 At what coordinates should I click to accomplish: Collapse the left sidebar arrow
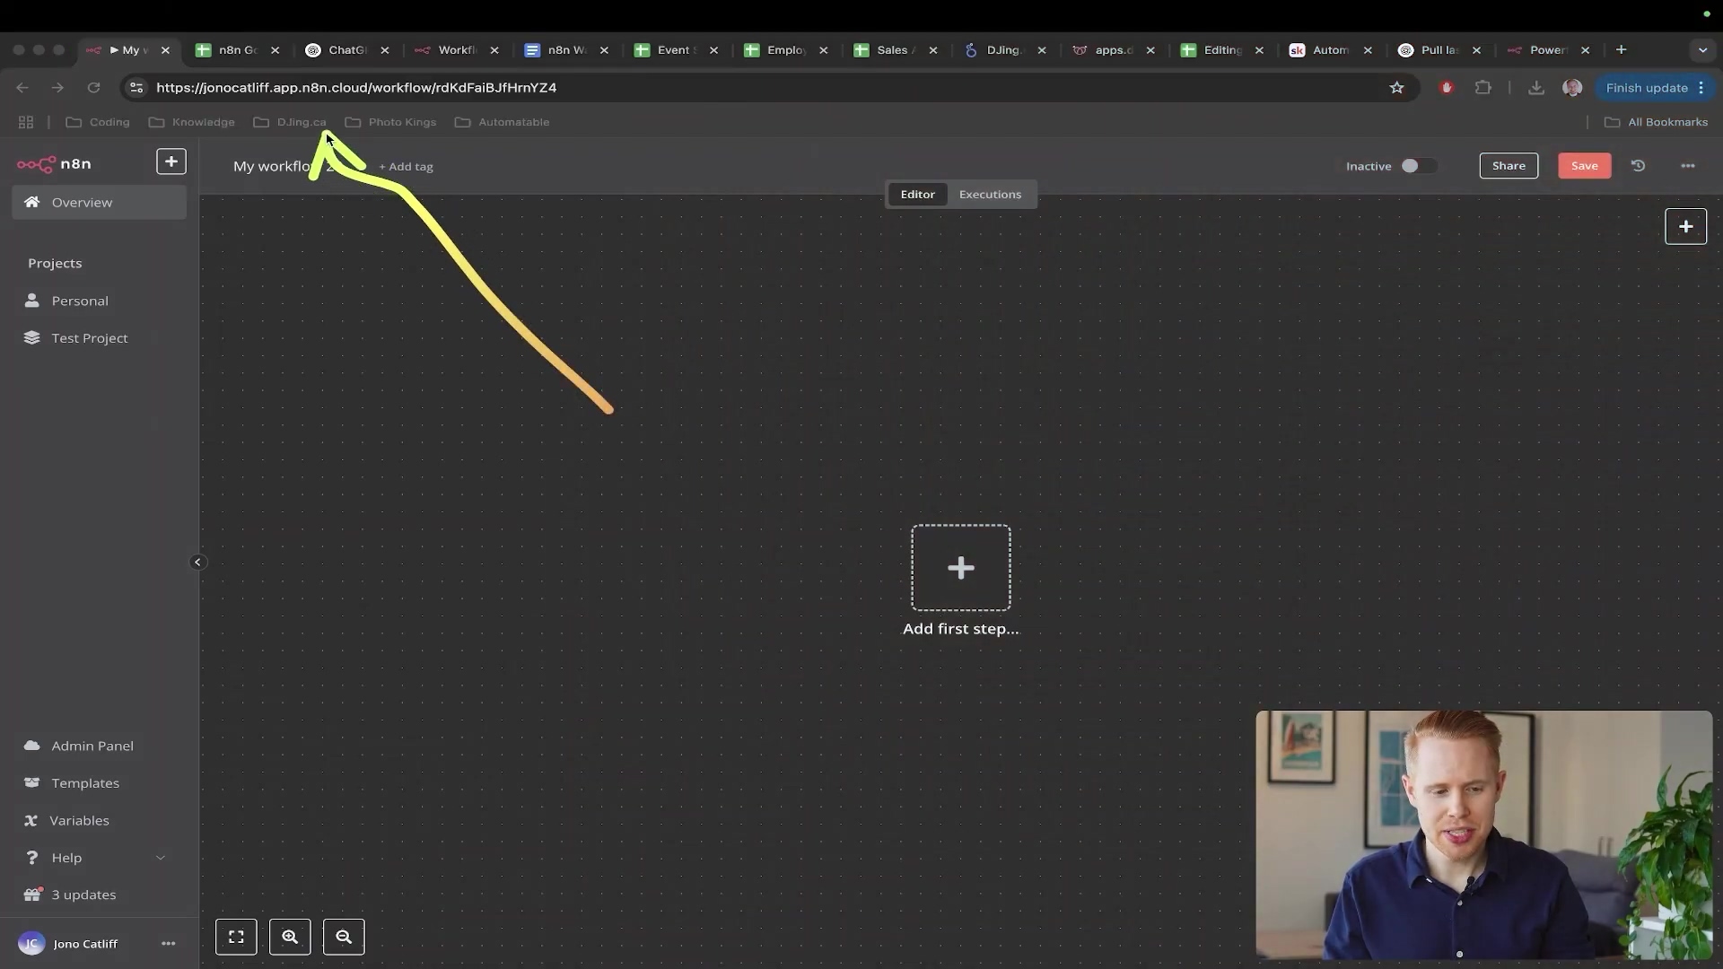[197, 563]
